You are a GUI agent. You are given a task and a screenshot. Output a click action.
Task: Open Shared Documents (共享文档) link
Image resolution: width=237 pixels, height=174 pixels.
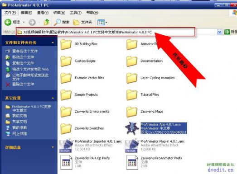19,122
